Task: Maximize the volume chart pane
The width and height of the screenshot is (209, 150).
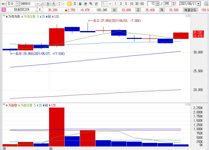Action: pyautogui.click(x=187, y=104)
